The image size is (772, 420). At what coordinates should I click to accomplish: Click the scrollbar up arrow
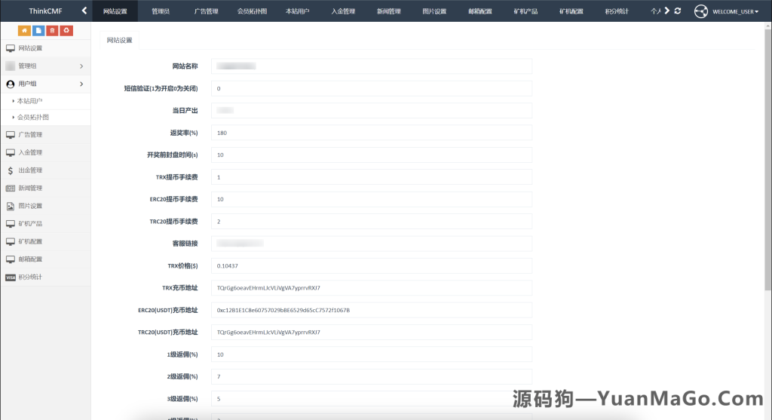[768, 25]
